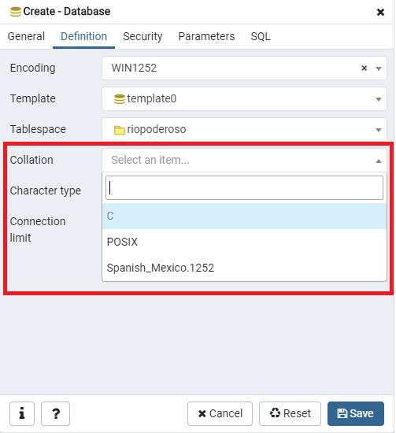Expand the Encoding dropdown arrow
396x433 pixels.
(x=379, y=68)
